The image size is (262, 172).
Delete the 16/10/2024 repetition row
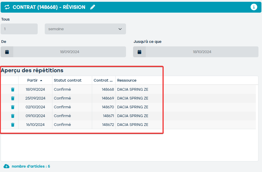13,125
